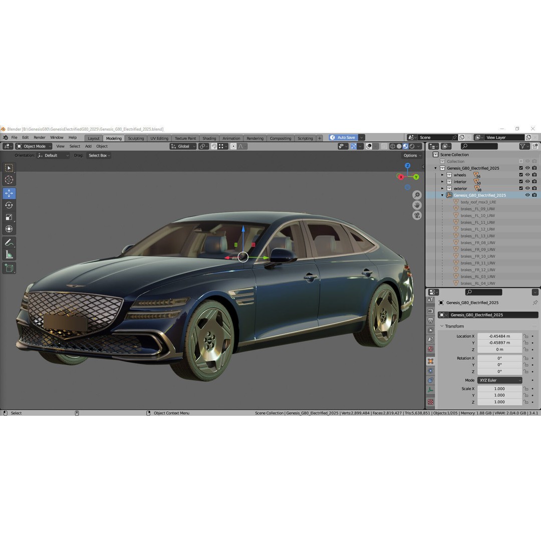Click the Scale X value field

(499, 389)
